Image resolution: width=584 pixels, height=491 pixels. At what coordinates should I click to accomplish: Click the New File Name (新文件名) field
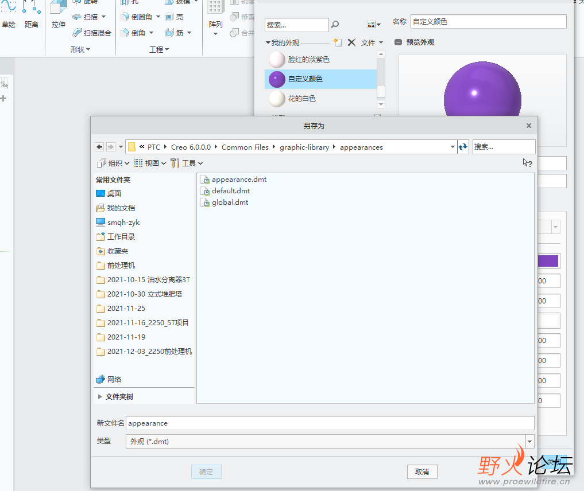click(x=330, y=423)
